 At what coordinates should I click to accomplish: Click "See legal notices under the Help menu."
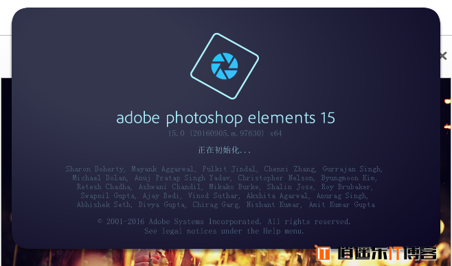[x=224, y=231]
